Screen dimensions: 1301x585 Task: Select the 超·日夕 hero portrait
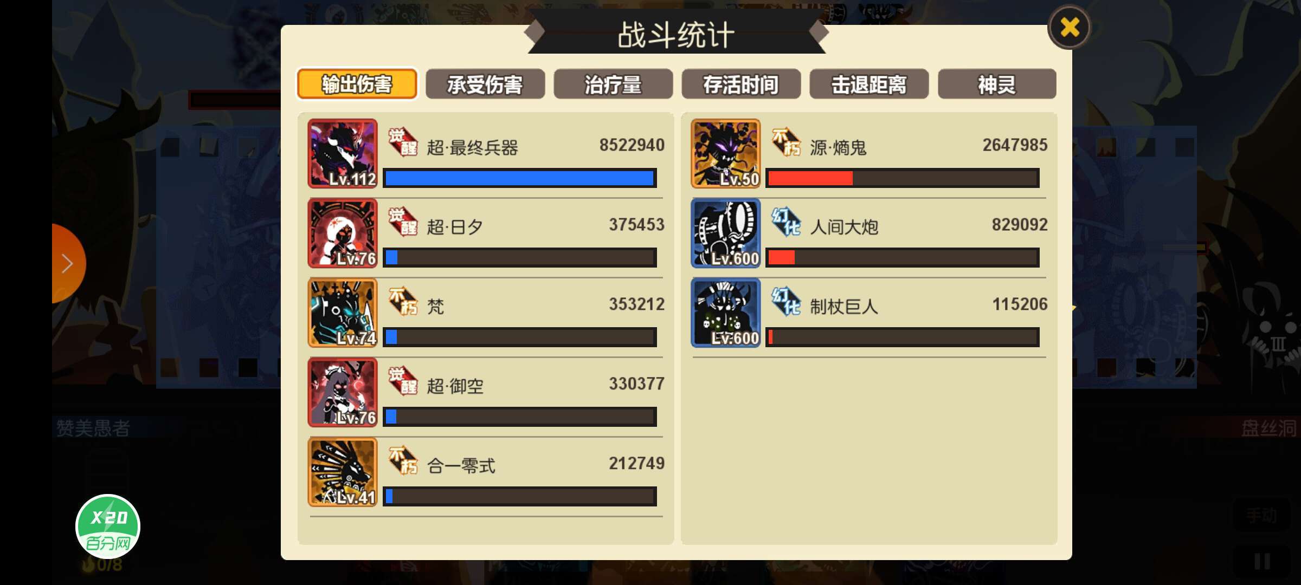(343, 233)
